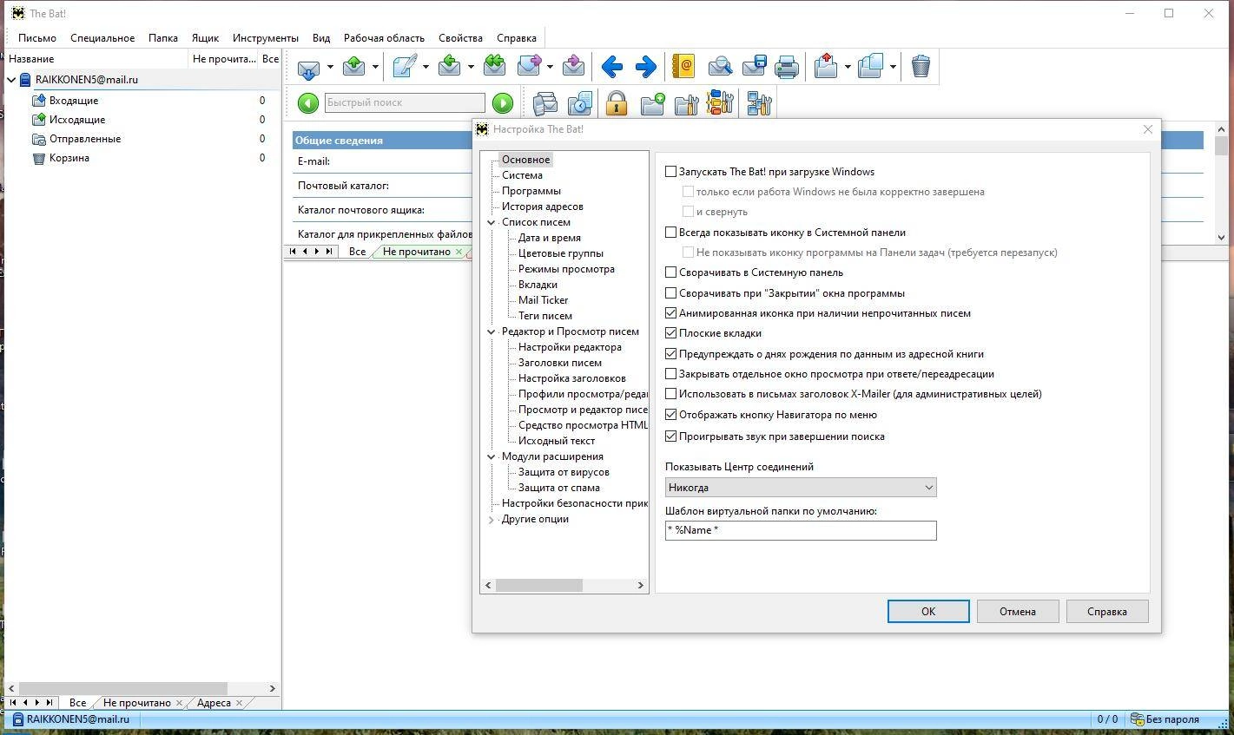Click the sorting office filters icon
The height and width of the screenshot is (735, 1234).
point(721,104)
